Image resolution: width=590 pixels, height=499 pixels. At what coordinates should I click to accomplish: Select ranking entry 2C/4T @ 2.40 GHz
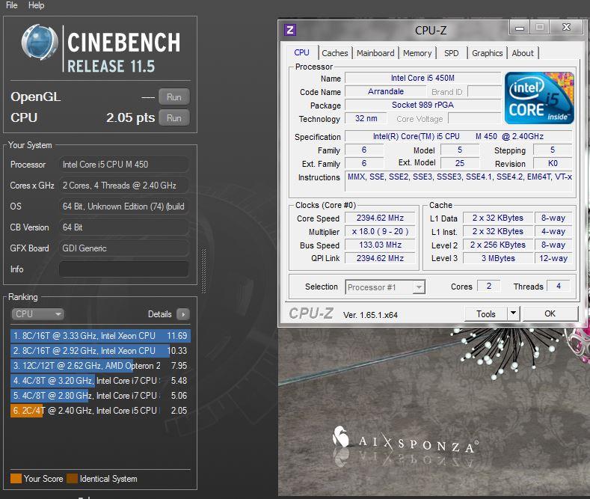tap(100, 411)
